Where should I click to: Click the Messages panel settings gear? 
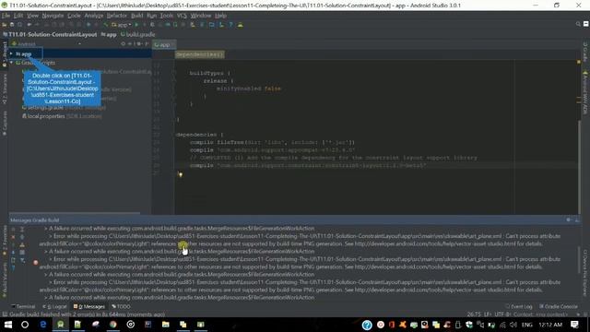569,219
